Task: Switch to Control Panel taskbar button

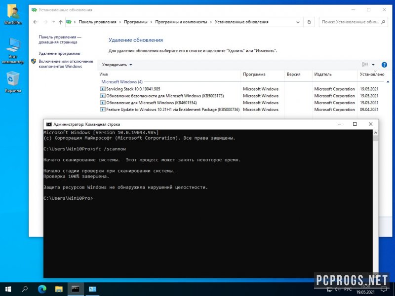Action: pyautogui.click(x=92, y=289)
